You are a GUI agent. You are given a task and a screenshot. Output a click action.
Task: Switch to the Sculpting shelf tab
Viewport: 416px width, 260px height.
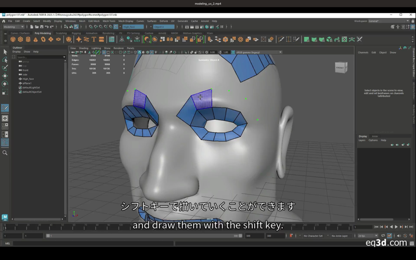[61, 33]
